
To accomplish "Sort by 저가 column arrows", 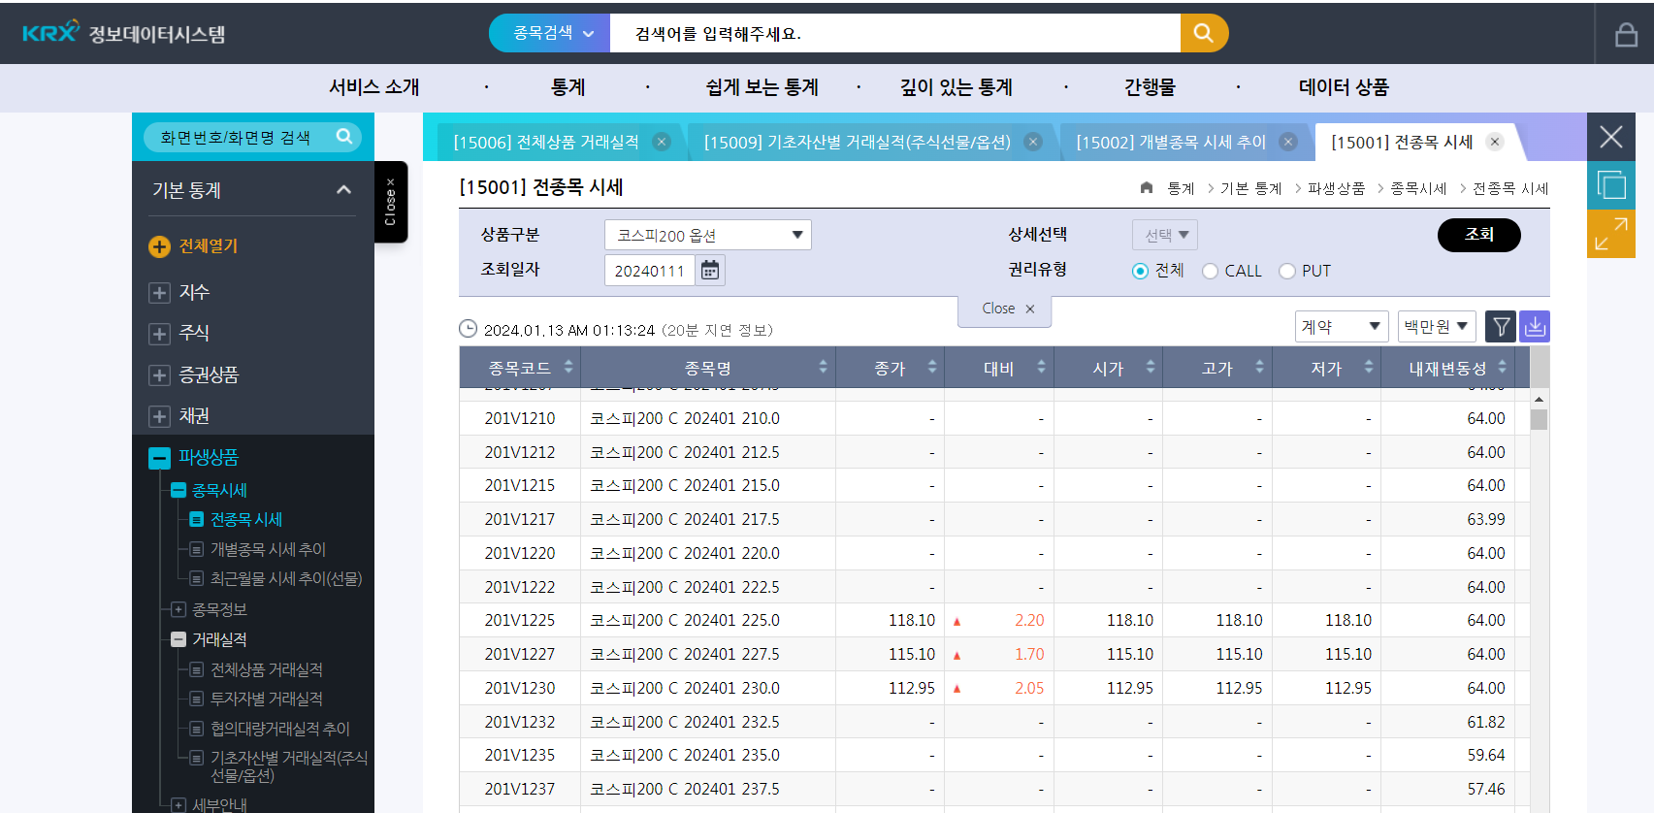I will coord(1369,367).
